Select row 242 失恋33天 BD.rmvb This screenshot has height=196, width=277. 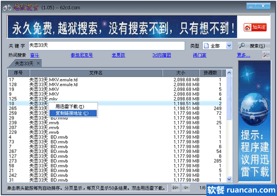[x=117, y=175]
